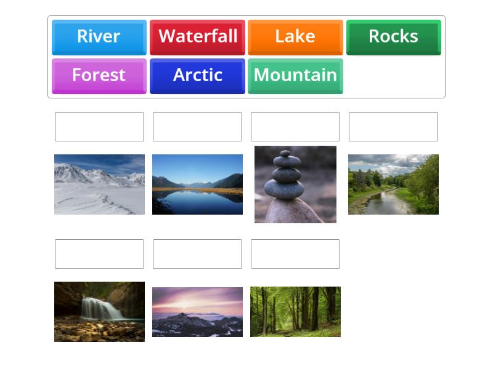
Task: Select the Arctic word tile
Action: 197,76
